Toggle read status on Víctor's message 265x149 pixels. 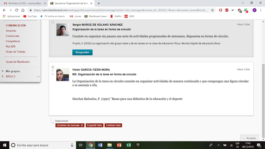pyautogui.click(x=52, y=71)
